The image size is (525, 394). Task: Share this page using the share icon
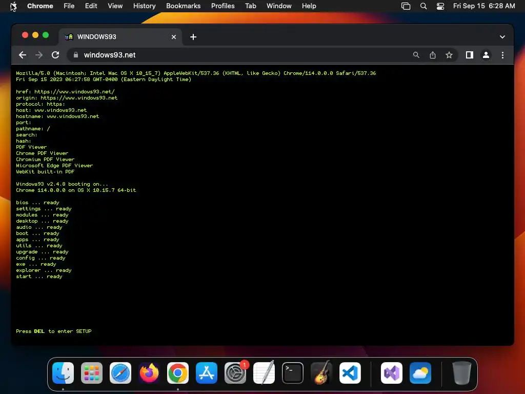tap(433, 55)
